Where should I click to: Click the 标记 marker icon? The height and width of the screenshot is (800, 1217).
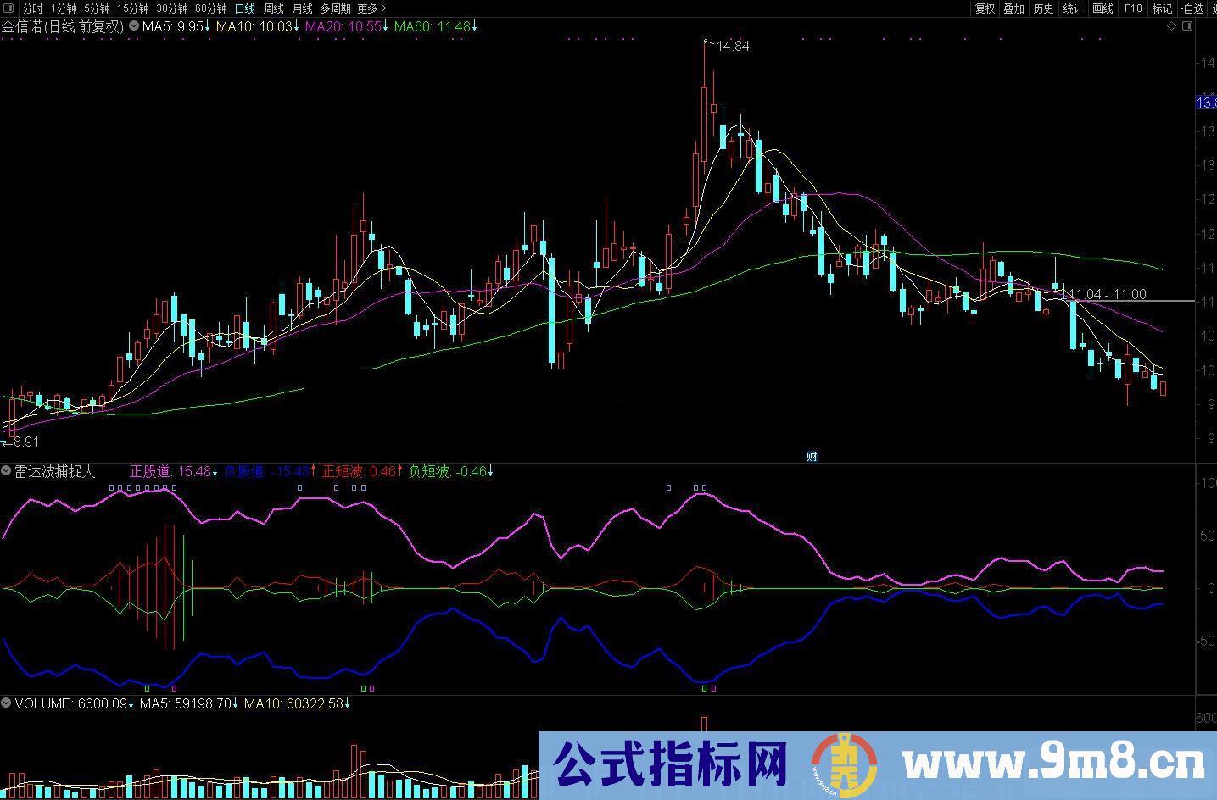pos(1160,8)
